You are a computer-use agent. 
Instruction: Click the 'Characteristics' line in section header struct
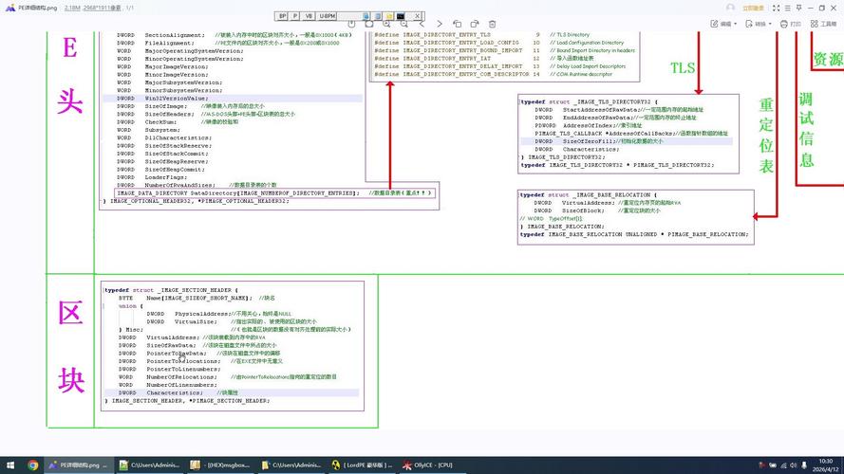tap(232, 392)
